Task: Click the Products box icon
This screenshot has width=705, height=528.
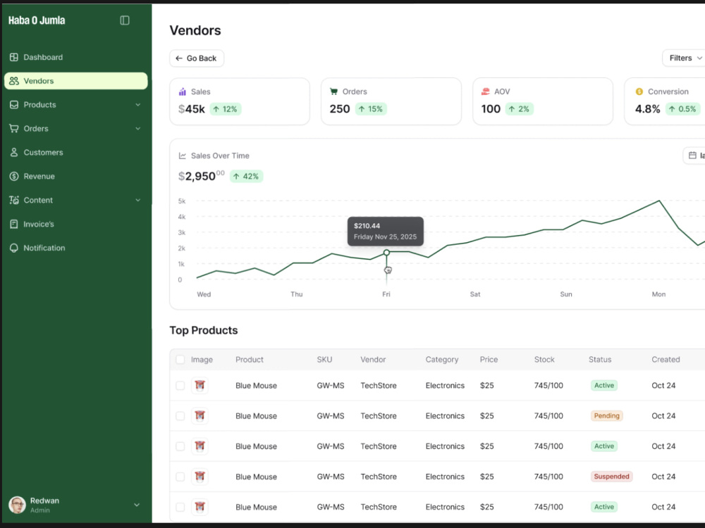Action: [14, 105]
